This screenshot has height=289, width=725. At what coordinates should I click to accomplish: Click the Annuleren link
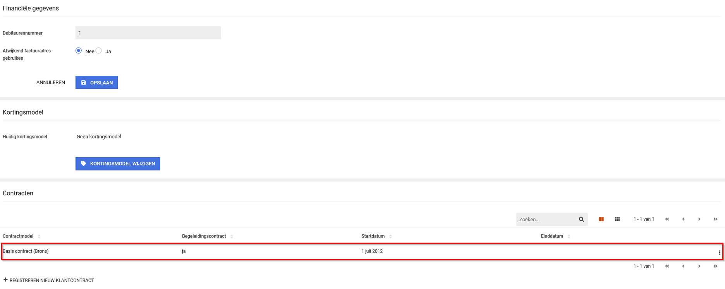click(x=51, y=83)
